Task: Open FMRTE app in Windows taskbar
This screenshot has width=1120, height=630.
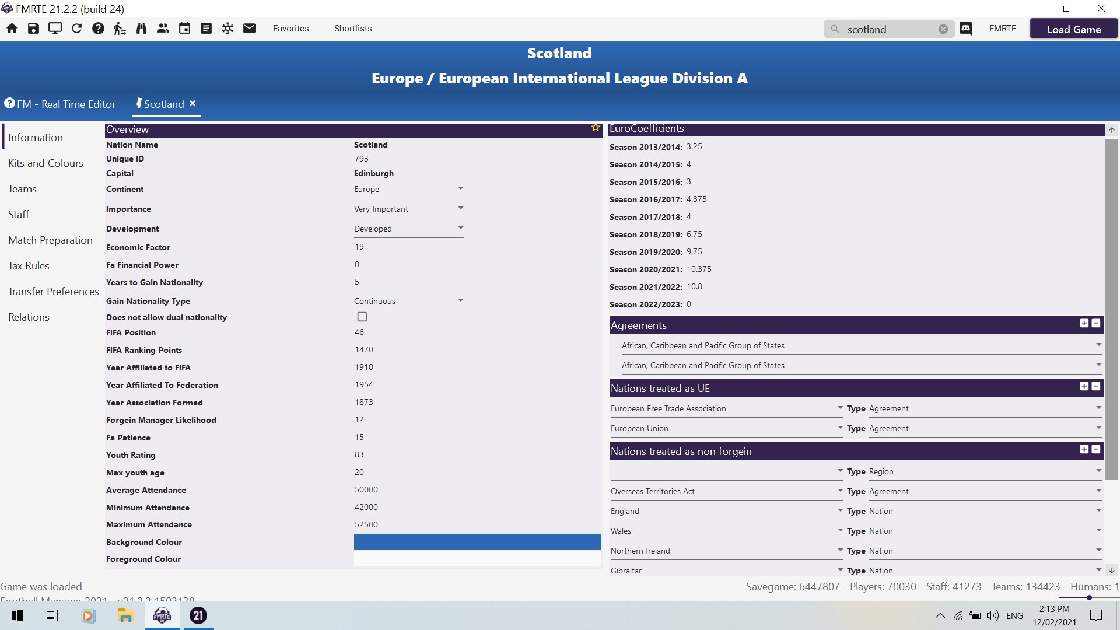Action: point(162,615)
